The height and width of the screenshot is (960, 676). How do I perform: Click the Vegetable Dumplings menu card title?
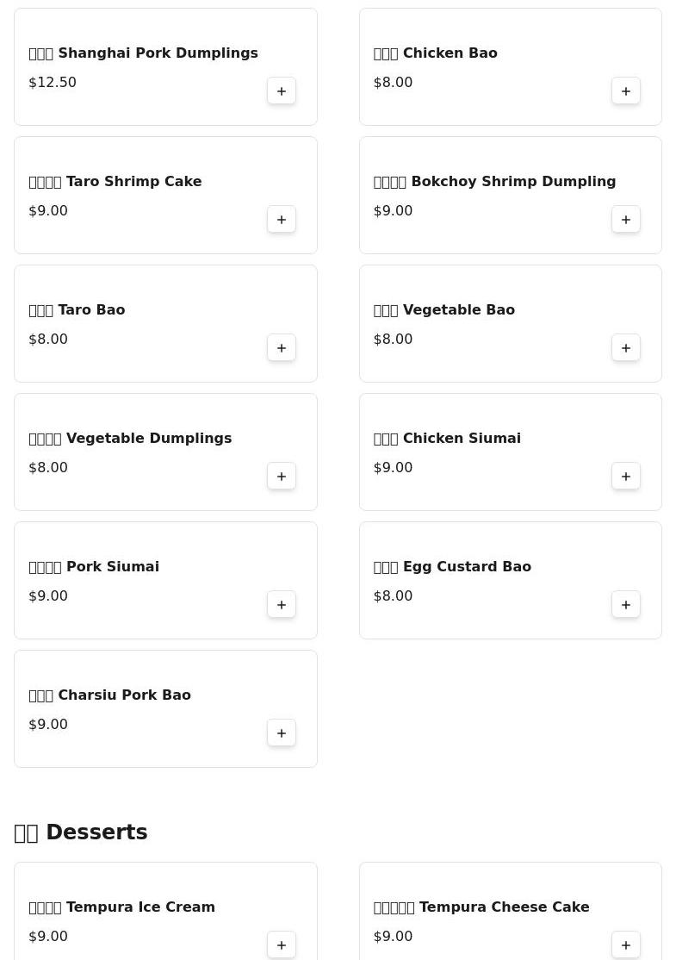pyautogui.click(x=130, y=439)
